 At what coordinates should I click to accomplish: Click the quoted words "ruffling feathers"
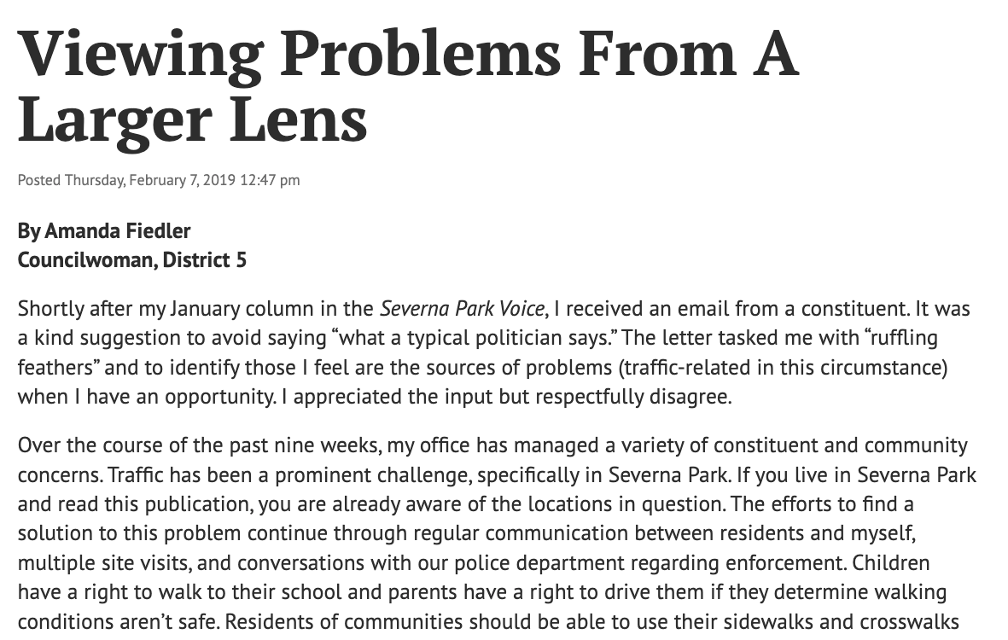[x=477, y=352]
